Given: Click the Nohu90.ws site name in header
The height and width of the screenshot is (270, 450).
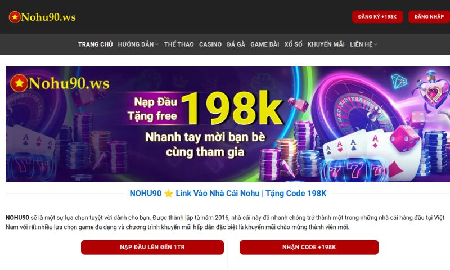Looking at the screenshot, I should 48,17.
